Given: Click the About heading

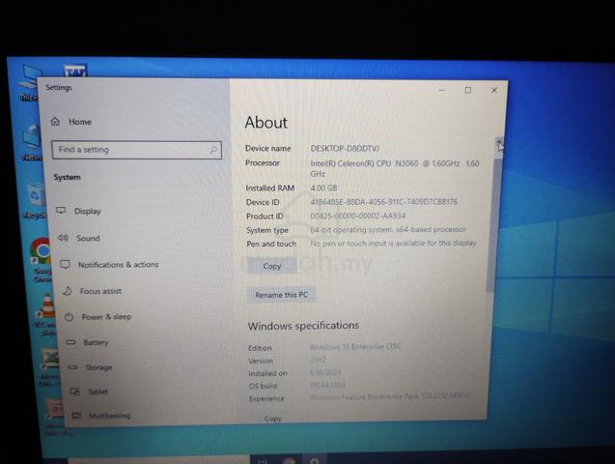Looking at the screenshot, I should click(266, 123).
